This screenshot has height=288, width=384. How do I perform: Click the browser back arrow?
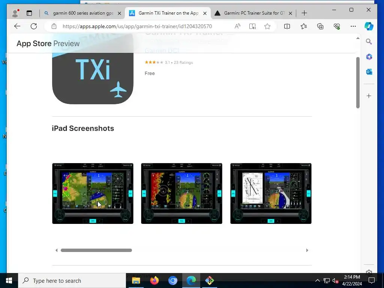(17, 26)
